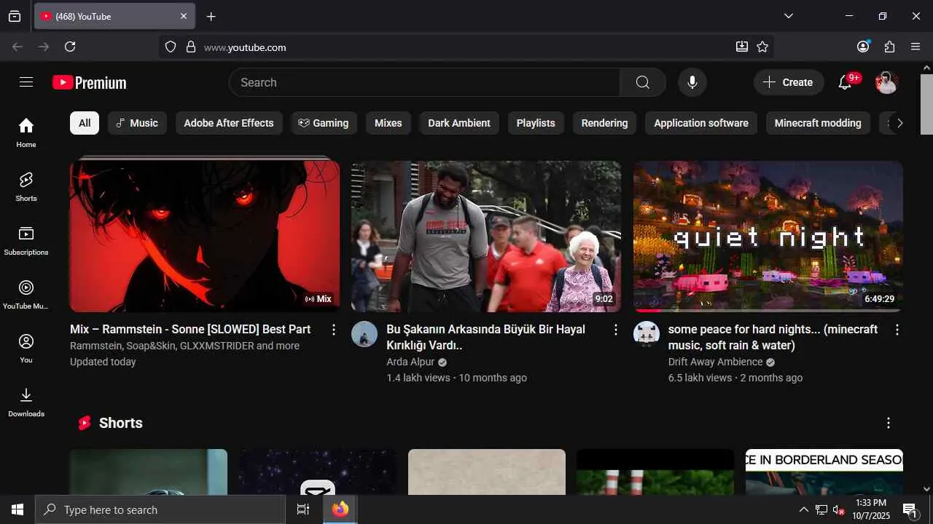Click the Create button

pos(789,82)
